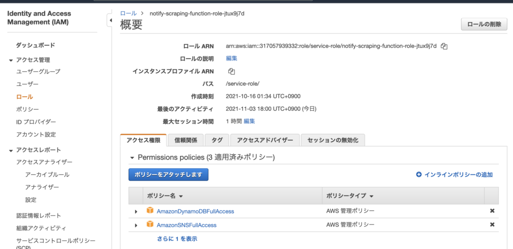Open 組織アクティビティ in the sidebar

click(41, 228)
